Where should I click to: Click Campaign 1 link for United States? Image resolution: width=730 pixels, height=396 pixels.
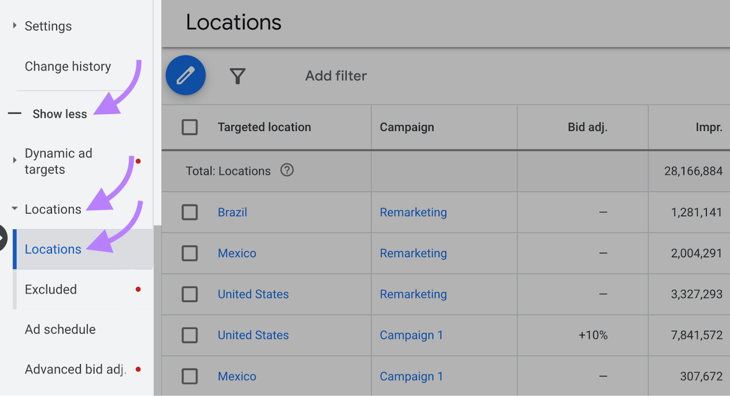(x=411, y=335)
